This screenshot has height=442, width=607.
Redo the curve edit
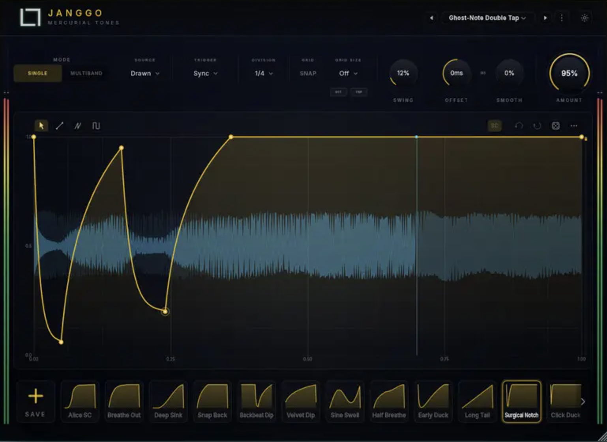537,126
